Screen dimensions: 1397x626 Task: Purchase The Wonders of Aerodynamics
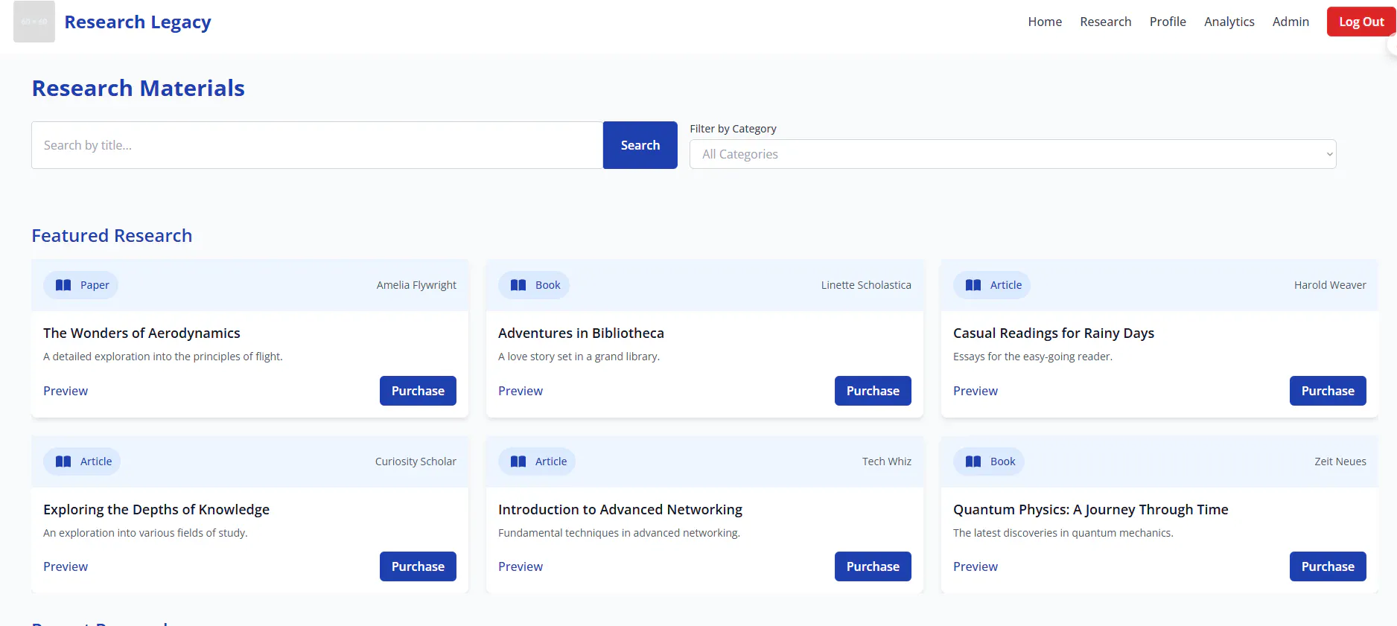click(418, 391)
